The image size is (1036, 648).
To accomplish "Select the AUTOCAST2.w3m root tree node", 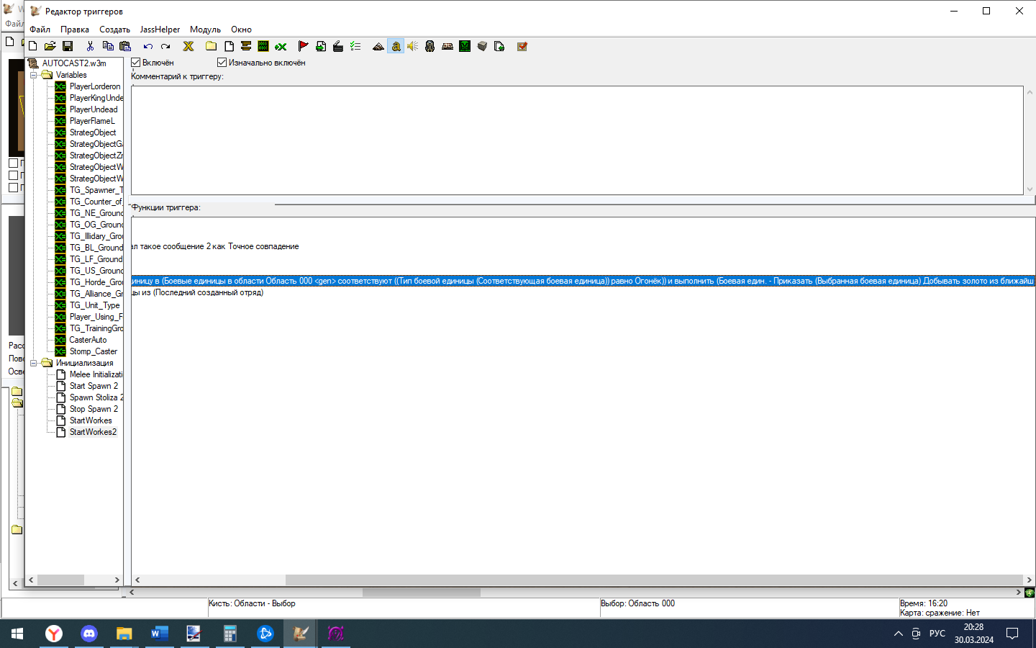I will [x=74, y=63].
